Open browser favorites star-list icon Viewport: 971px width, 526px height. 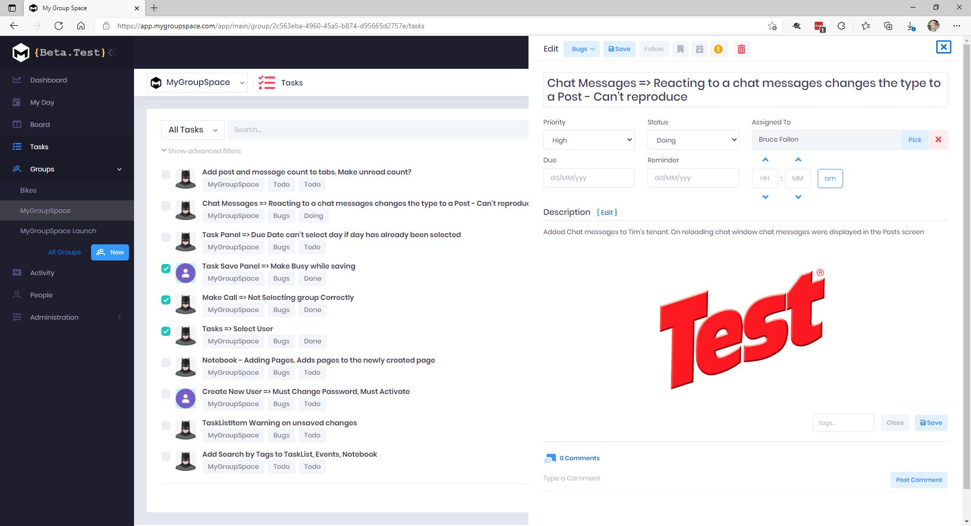click(865, 26)
